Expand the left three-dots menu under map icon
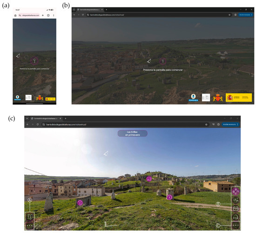This screenshot has width=256, height=233. point(30,226)
